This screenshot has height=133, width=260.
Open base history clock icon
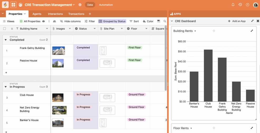point(240,5)
